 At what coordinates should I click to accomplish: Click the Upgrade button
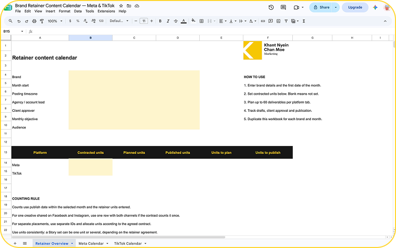[x=355, y=7]
